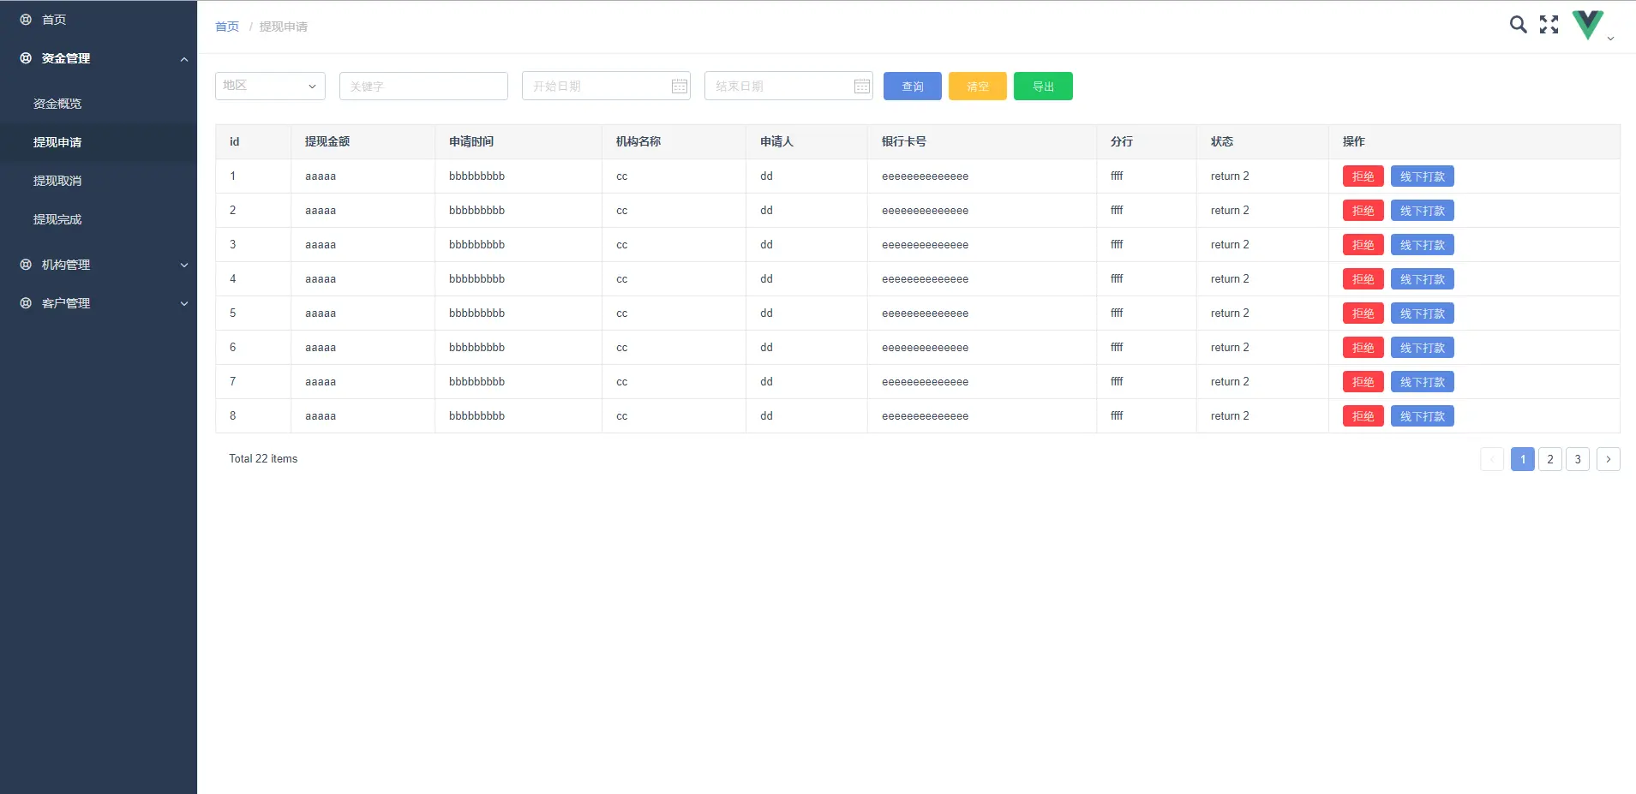The width and height of the screenshot is (1636, 794).
Task: Click the 机构管理 sidebar icon
Action: (x=26, y=265)
